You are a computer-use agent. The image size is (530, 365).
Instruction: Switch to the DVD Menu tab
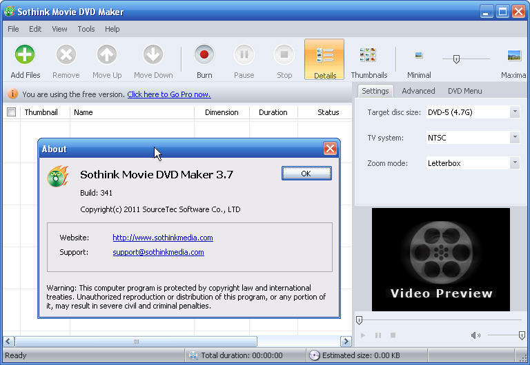pyautogui.click(x=464, y=91)
